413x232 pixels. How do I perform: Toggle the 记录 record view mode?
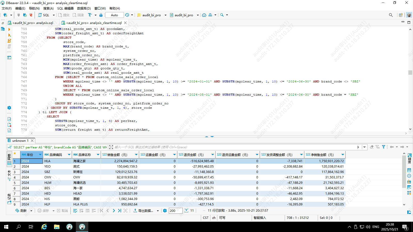[x=9, y=198]
